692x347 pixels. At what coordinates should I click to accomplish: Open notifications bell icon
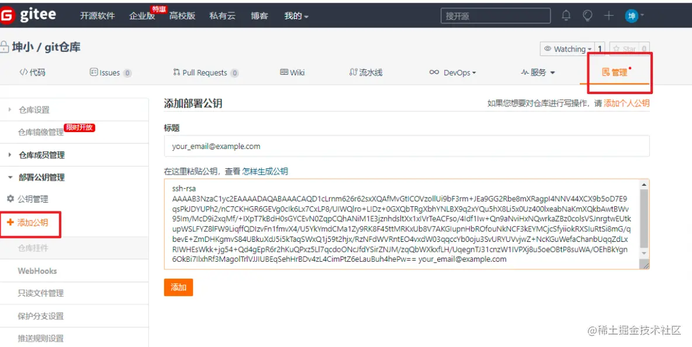[566, 16]
